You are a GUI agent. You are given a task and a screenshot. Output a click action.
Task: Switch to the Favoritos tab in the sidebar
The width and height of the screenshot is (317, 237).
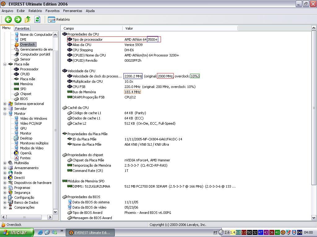coord(22,28)
